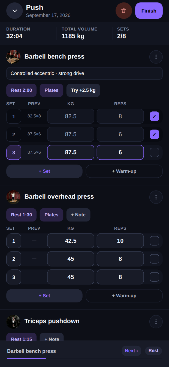Edit the set 3 bench press kg field
This screenshot has height=367, width=169.
(x=71, y=152)
